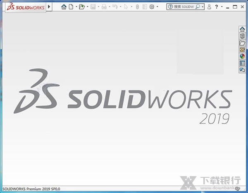Open an existing file with the Open icon
248x193 pixels.
click(x=82, y=7)
